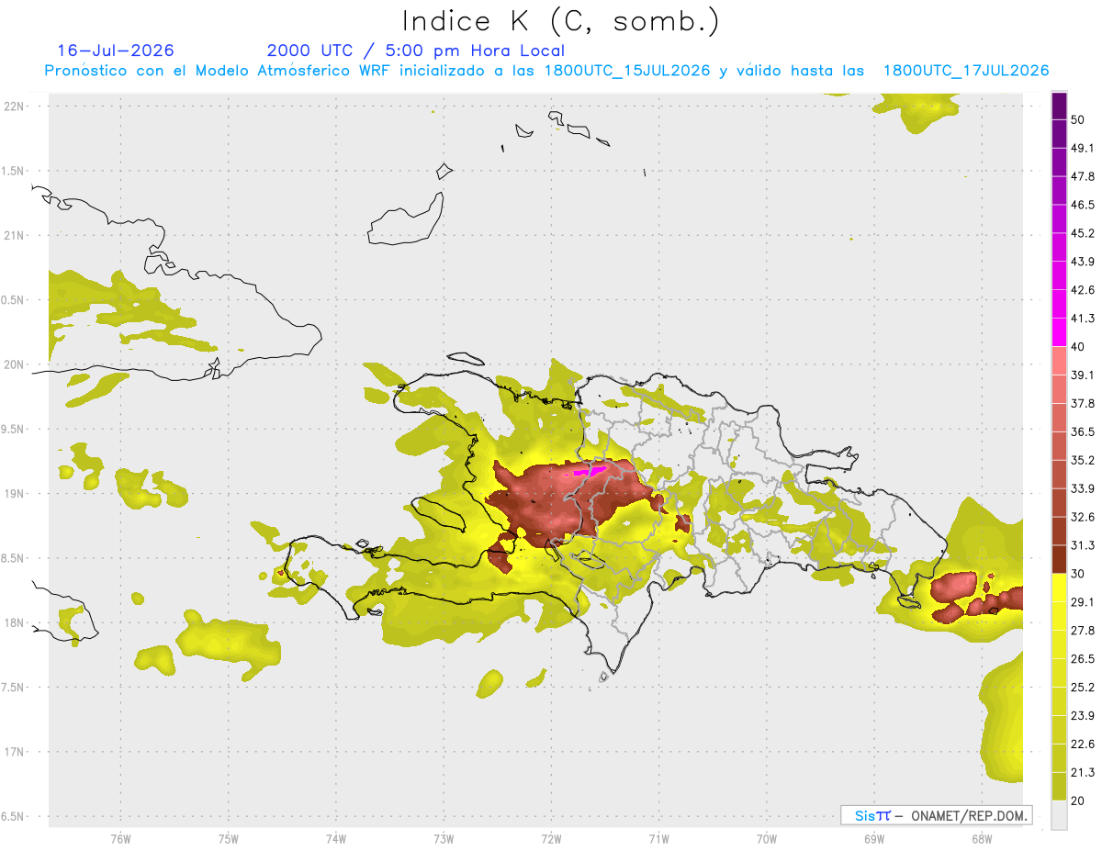
Task: Click the color bar label "20" at the bottom
Action: 1077,801
